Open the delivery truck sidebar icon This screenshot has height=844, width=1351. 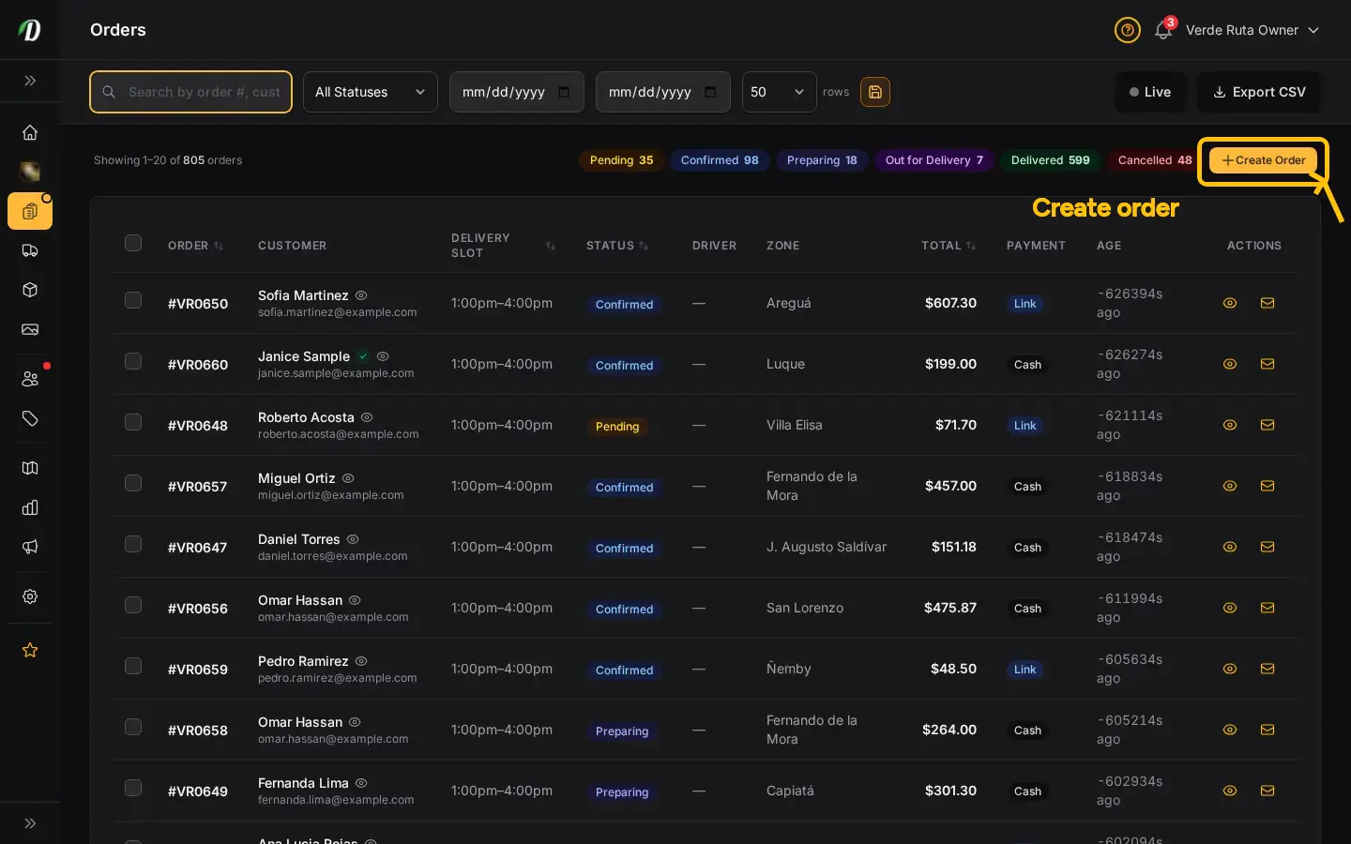pos(30,250)
